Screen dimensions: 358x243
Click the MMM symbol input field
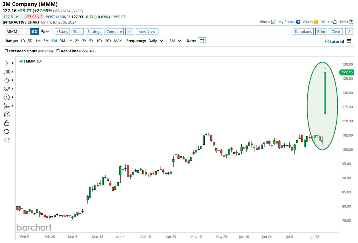pyautogui.click(x=18, y=32)
